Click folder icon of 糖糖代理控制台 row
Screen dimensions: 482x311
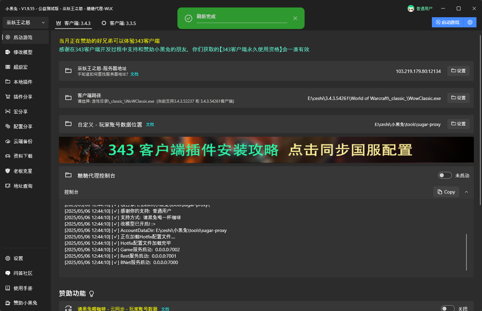[68, 175]
